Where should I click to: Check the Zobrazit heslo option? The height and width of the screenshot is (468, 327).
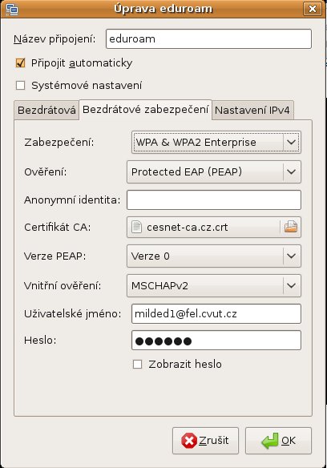coord(137,364)
